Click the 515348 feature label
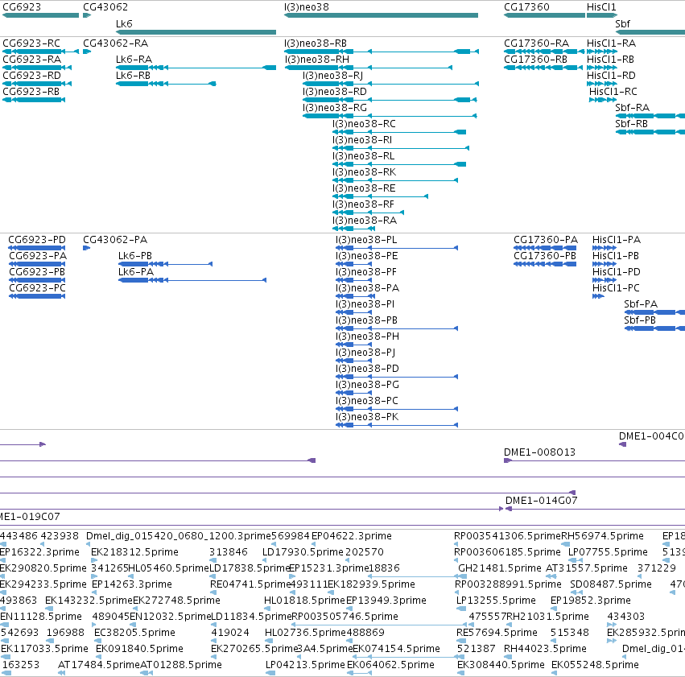685x677 pixels. [570, 633]
